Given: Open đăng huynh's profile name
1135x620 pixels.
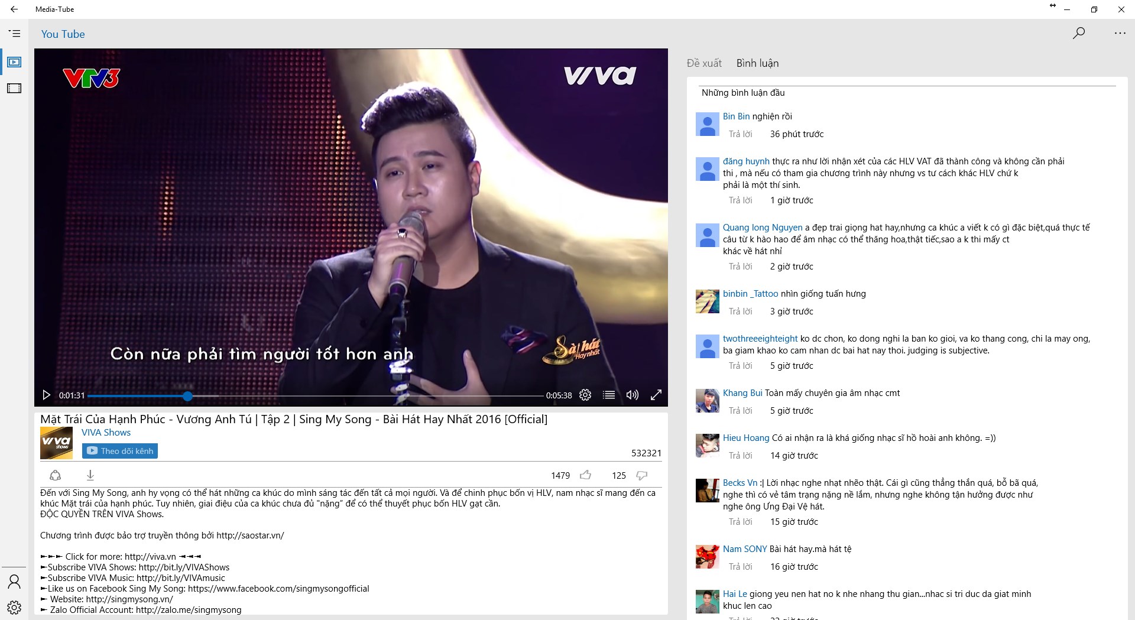Looking at the screenshot, I should (746, 161).
